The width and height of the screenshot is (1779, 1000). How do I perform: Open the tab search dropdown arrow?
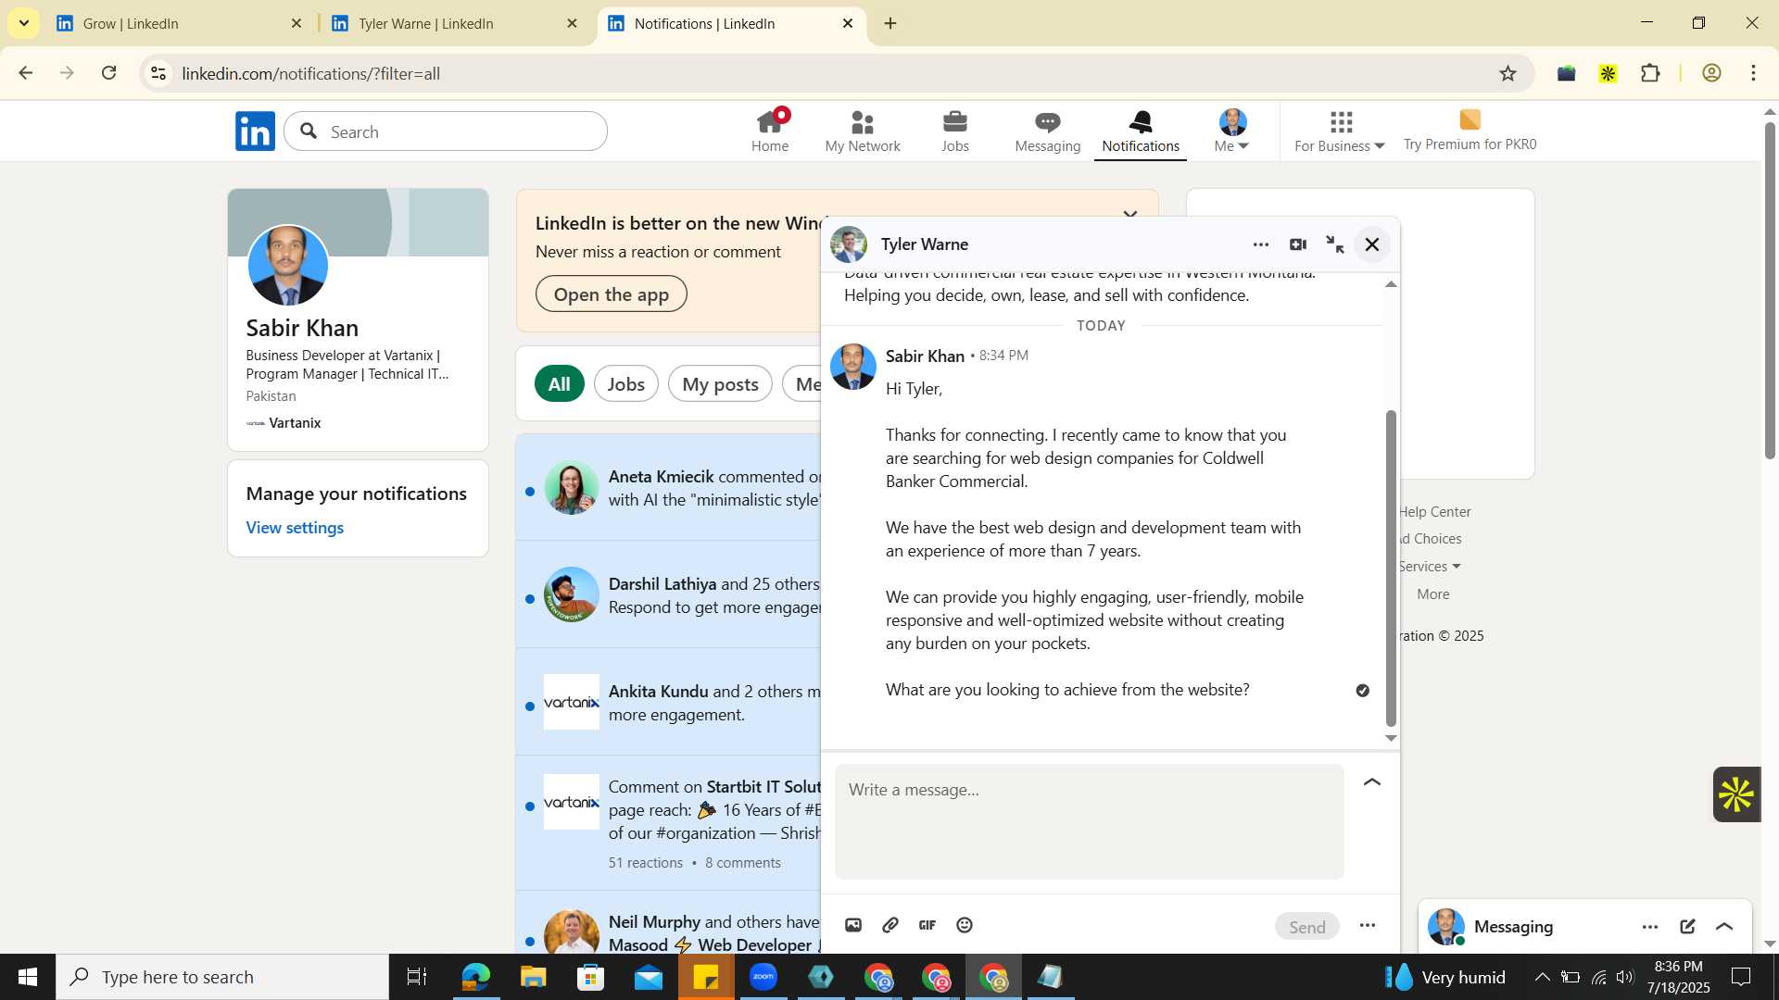pyautogui.click(x=23, y=22)
